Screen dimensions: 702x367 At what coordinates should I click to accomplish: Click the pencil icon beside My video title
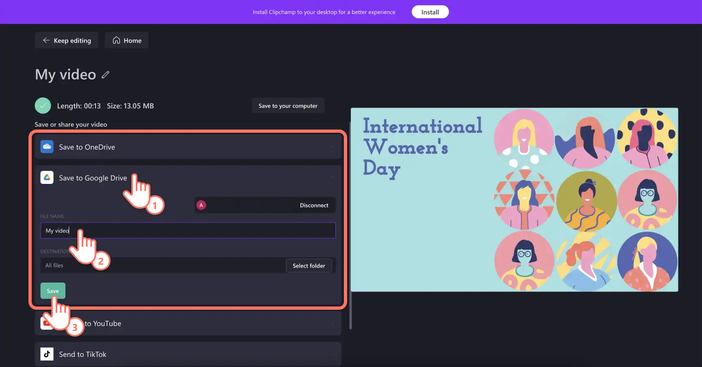coord(106,75)
